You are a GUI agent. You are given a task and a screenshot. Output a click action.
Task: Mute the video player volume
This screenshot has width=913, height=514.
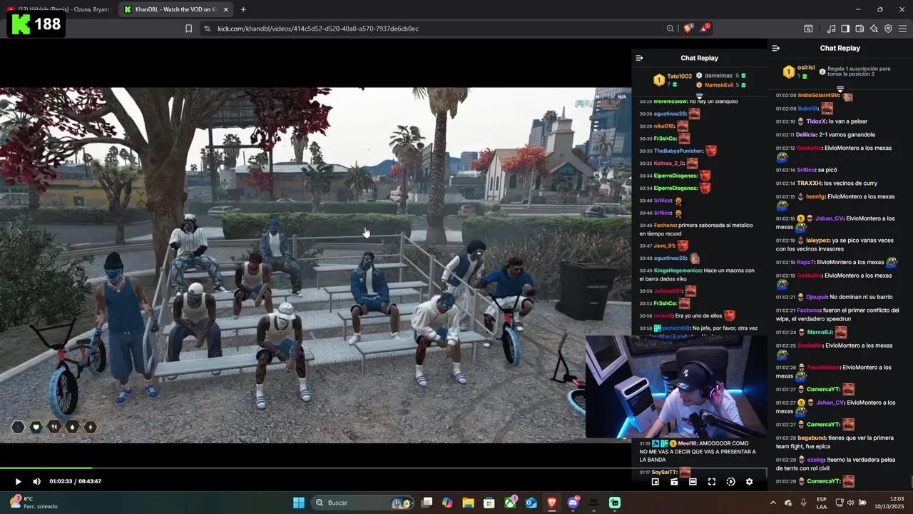tap(36, 482)
